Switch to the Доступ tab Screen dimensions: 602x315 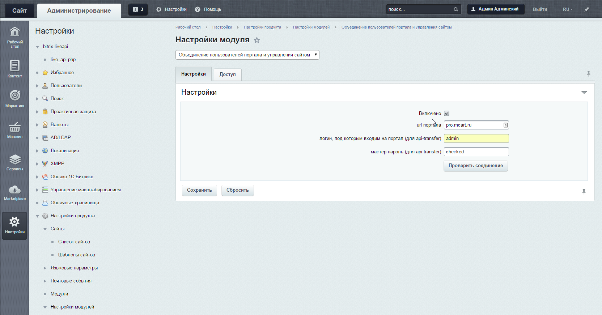pos(228,75)
